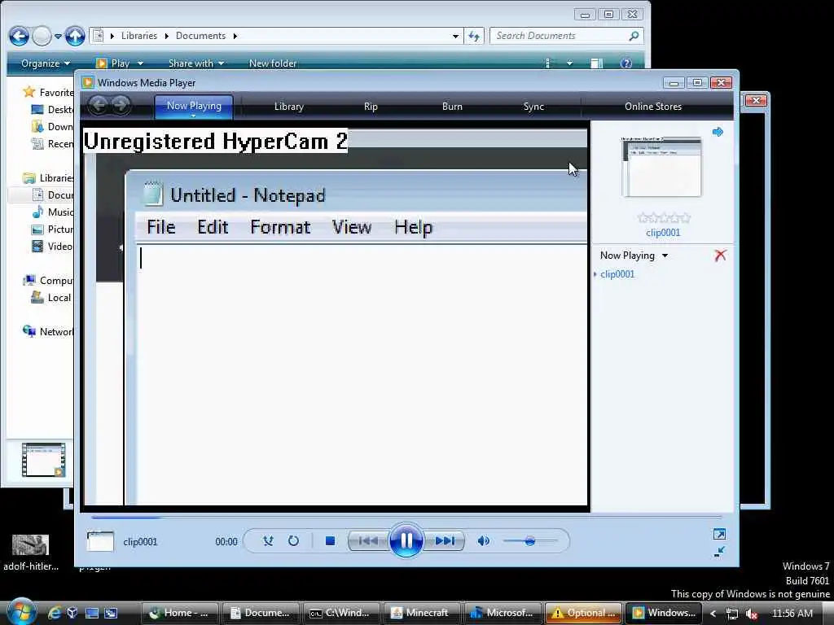Viewport: 834px width, 625px height.
Task: Pause playback in Windows Media Player
Action: 406,540
